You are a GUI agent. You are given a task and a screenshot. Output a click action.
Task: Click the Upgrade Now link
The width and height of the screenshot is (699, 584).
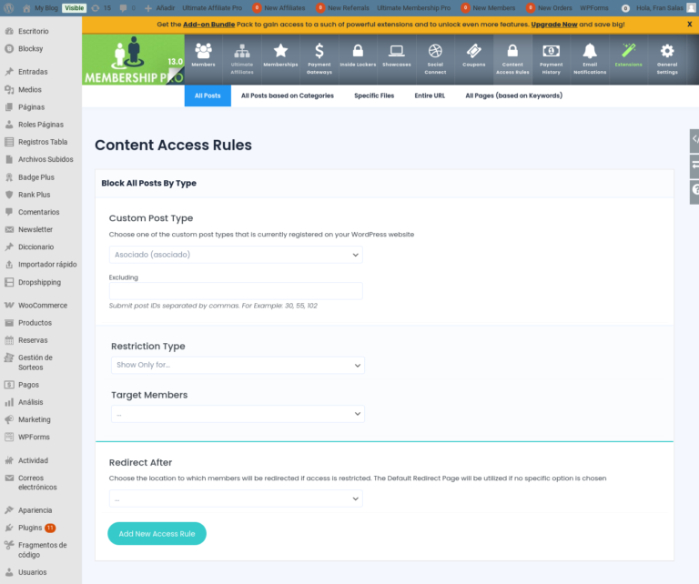[x=554, y=25]
